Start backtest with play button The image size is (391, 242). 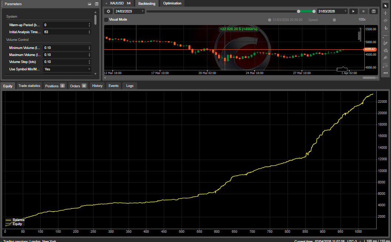point(353,11)
